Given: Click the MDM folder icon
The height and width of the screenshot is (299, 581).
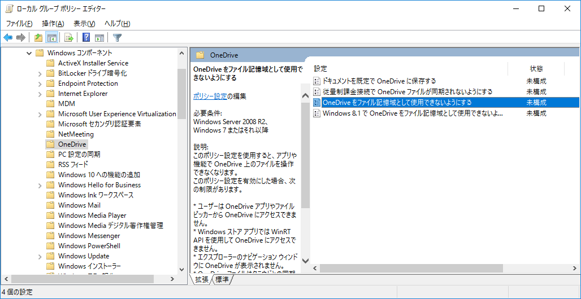Looking at the screenshot, I should (50, 104).
